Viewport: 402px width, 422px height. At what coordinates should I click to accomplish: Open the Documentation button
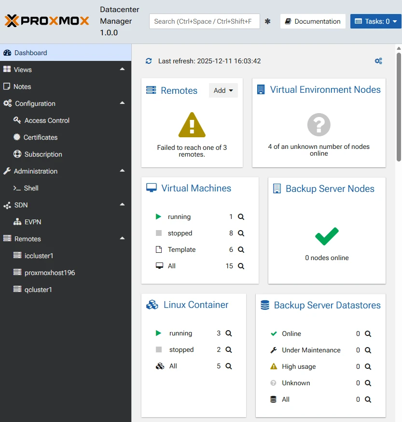(313, 21)
